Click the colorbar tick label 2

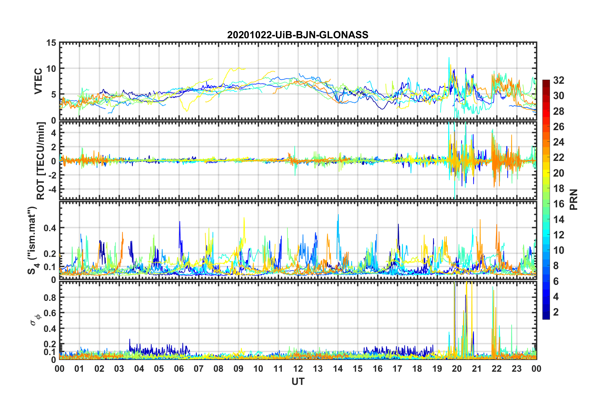tap(556, 312)
